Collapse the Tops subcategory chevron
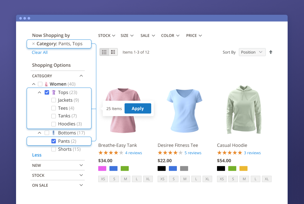This screenshot has height=204, width=304. click(39, 92)
